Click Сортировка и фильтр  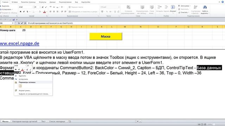[195, 9]
